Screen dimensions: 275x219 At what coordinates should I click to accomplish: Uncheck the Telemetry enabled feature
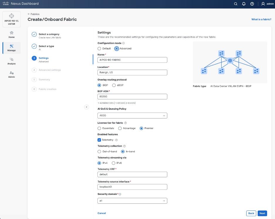pyautogui.click(x=99, y=140)
